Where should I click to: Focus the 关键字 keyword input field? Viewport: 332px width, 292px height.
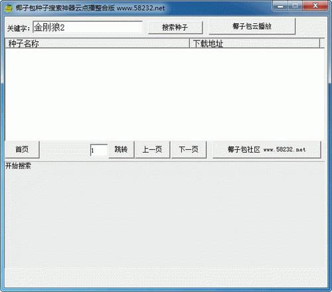tap(88, 27)
